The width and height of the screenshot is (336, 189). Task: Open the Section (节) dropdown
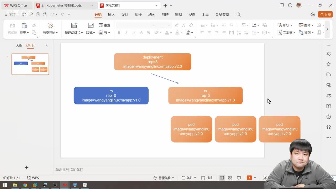(x=104, y=33)
